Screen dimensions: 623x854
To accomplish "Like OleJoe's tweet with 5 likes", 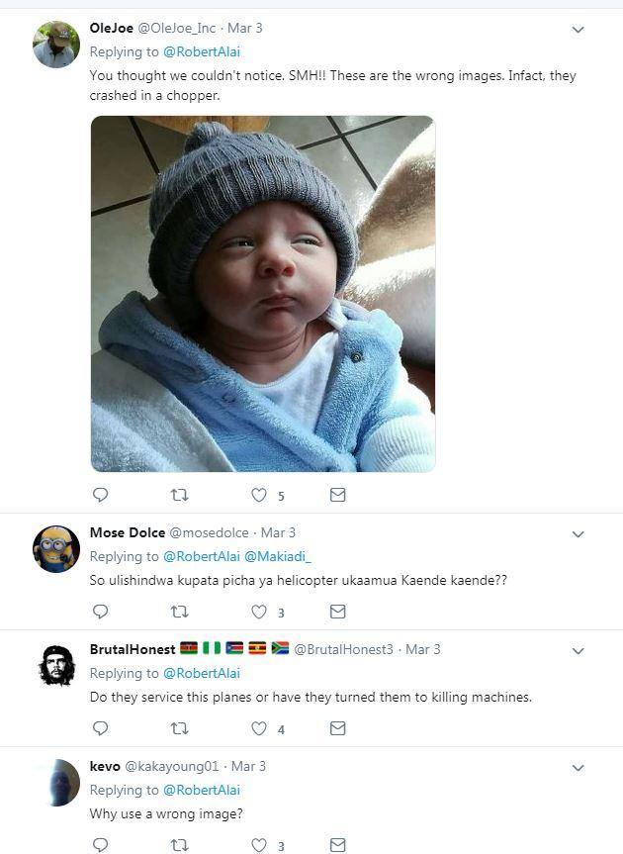I will coord(259,495).
